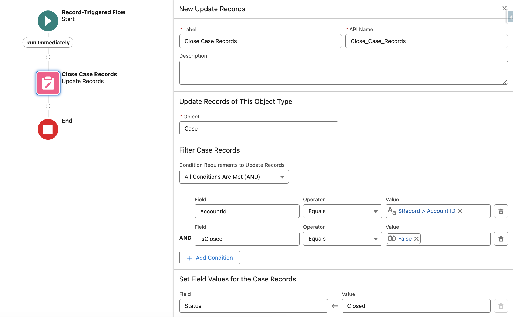Remove the $Record Account ID value pill
This screenshot has width=513, height=317.
[460, 211]
